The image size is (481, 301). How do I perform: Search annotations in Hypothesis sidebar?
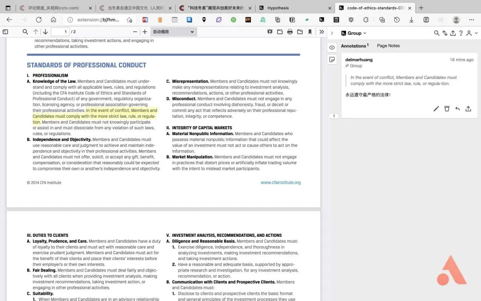(436, 33)
